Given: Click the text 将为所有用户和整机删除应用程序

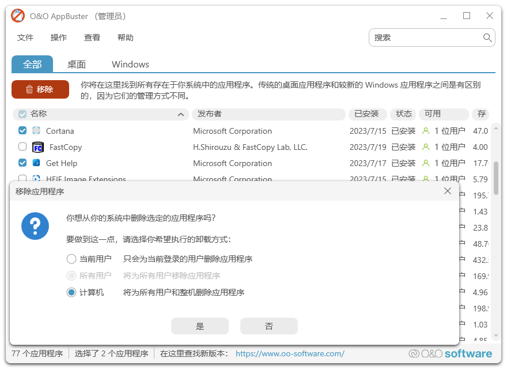Looking at the screenshot, I should pyautogui.click(x=184, y=293).
